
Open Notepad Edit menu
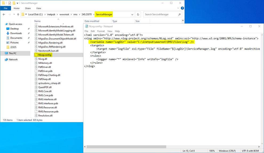93,31
